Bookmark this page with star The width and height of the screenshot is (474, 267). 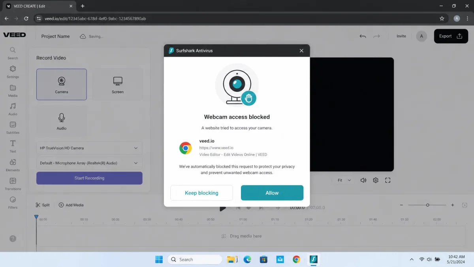pos(442,19)
